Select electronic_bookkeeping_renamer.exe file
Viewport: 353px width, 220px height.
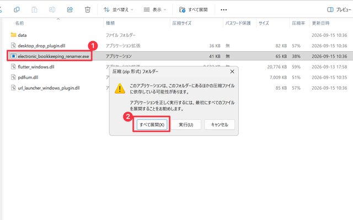click(54, 56)
